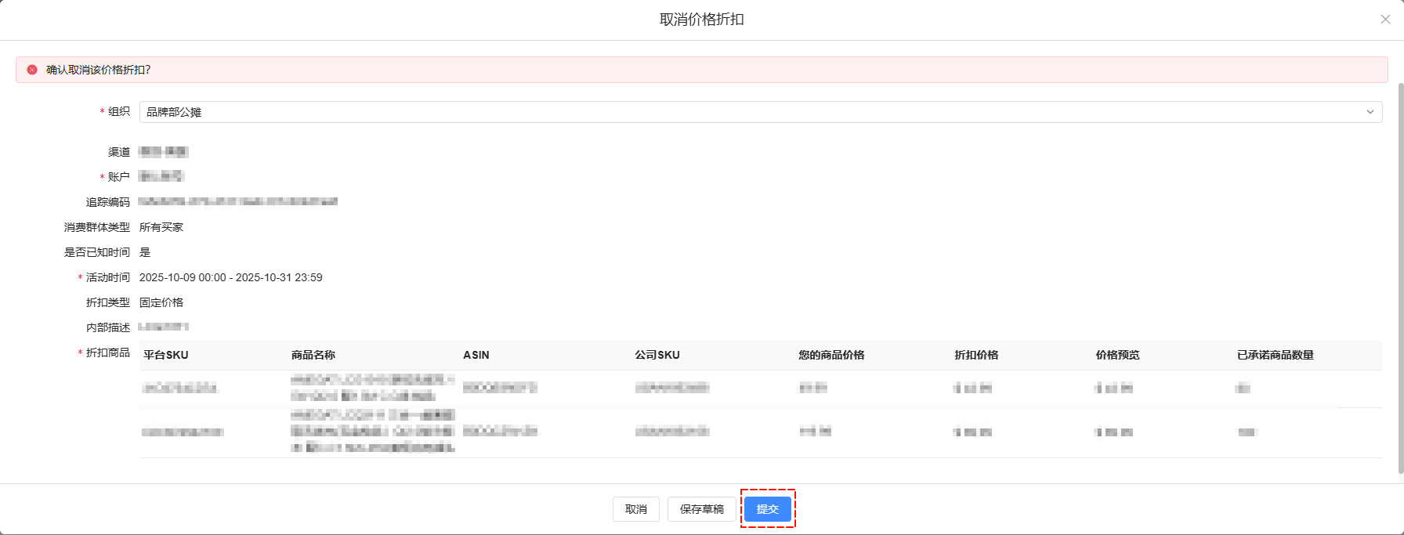Click the 已承诺商品数量 column header
The height and width of the screenshot is (535, 1404).
point(1275,355)
